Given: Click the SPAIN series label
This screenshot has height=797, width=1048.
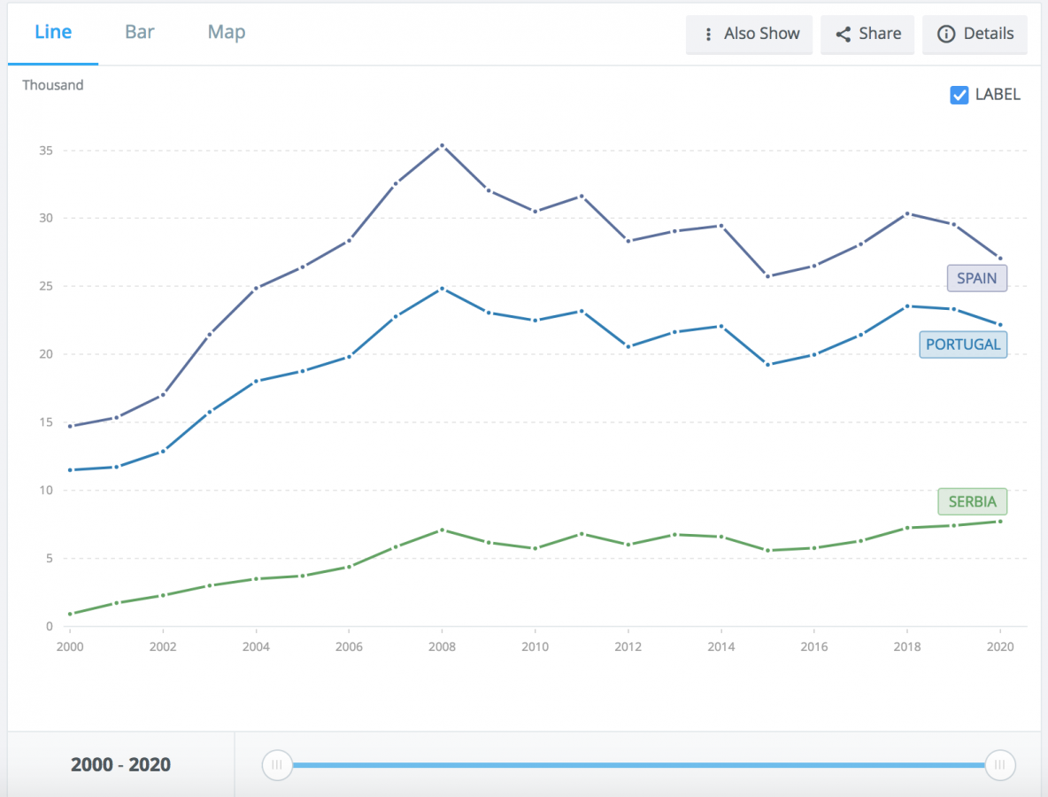Looking at the screenshot, I should [976, 278].
